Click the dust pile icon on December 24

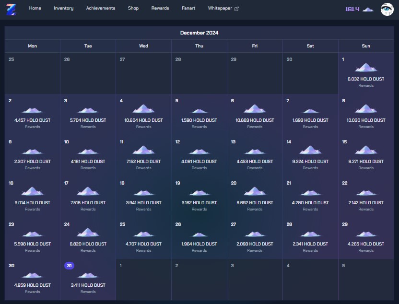pyautogui.click(x=88, y=233)
